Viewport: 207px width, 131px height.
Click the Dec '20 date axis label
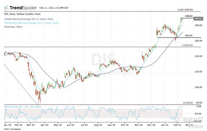(151, 125)
